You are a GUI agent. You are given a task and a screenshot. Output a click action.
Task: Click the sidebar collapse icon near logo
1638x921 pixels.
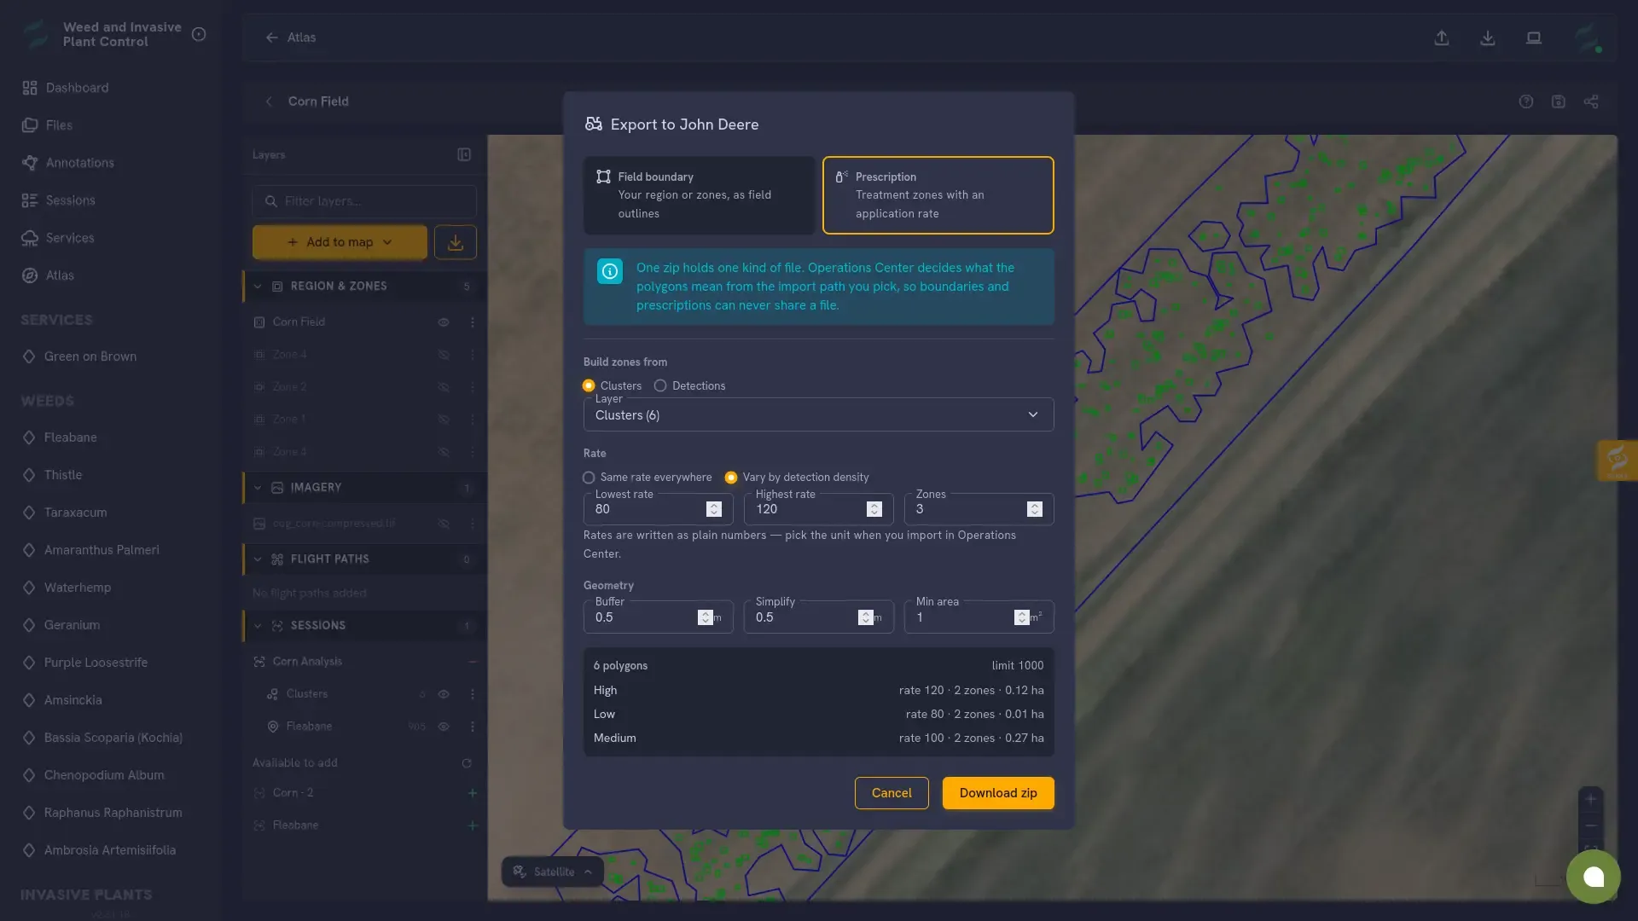click(x=199, y=34)
